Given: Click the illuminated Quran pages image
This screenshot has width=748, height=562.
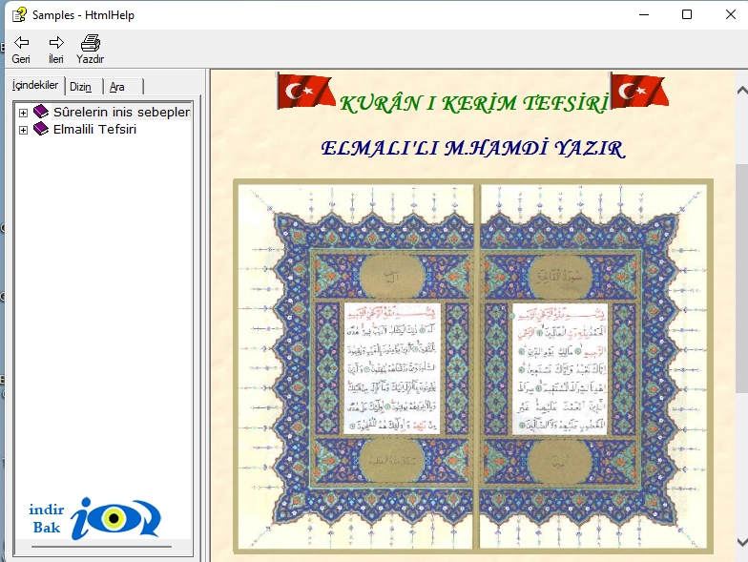Looking at the screenshot, I should (473, 366).
